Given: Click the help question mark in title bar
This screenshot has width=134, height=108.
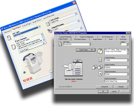Looking at the screenshot, I should [127, 33].
